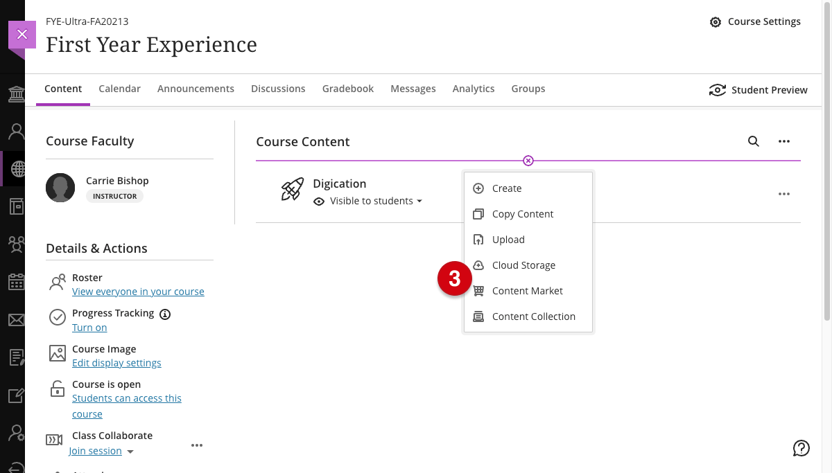This screenshot has height=473, width=832.
Task: Turn on Progress Tracking
Action: pos(89,328)
